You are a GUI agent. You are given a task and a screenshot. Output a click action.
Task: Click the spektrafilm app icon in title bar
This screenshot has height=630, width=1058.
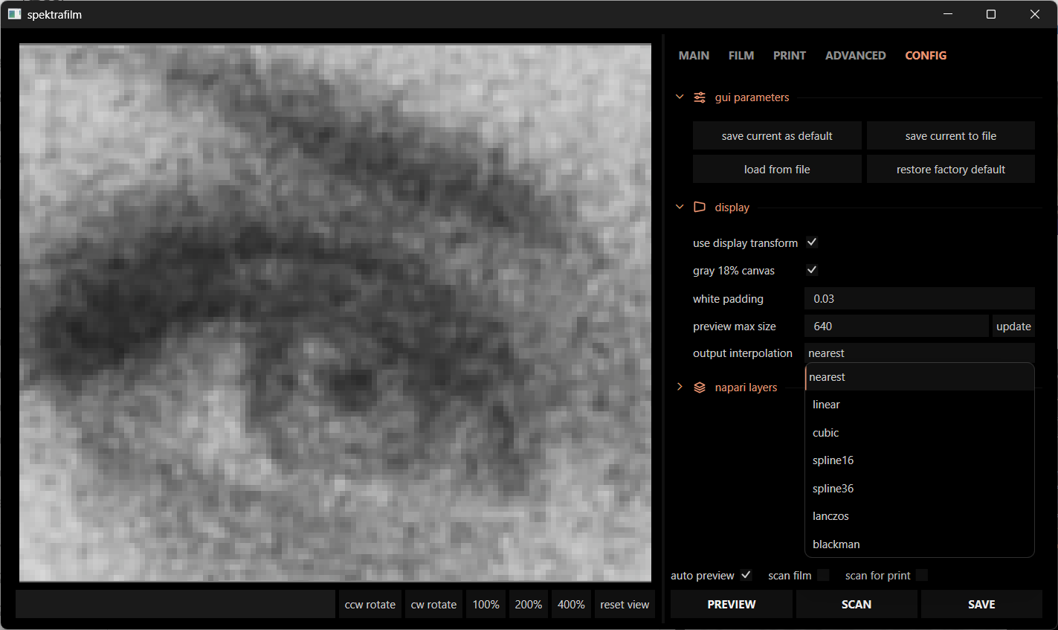14,14
